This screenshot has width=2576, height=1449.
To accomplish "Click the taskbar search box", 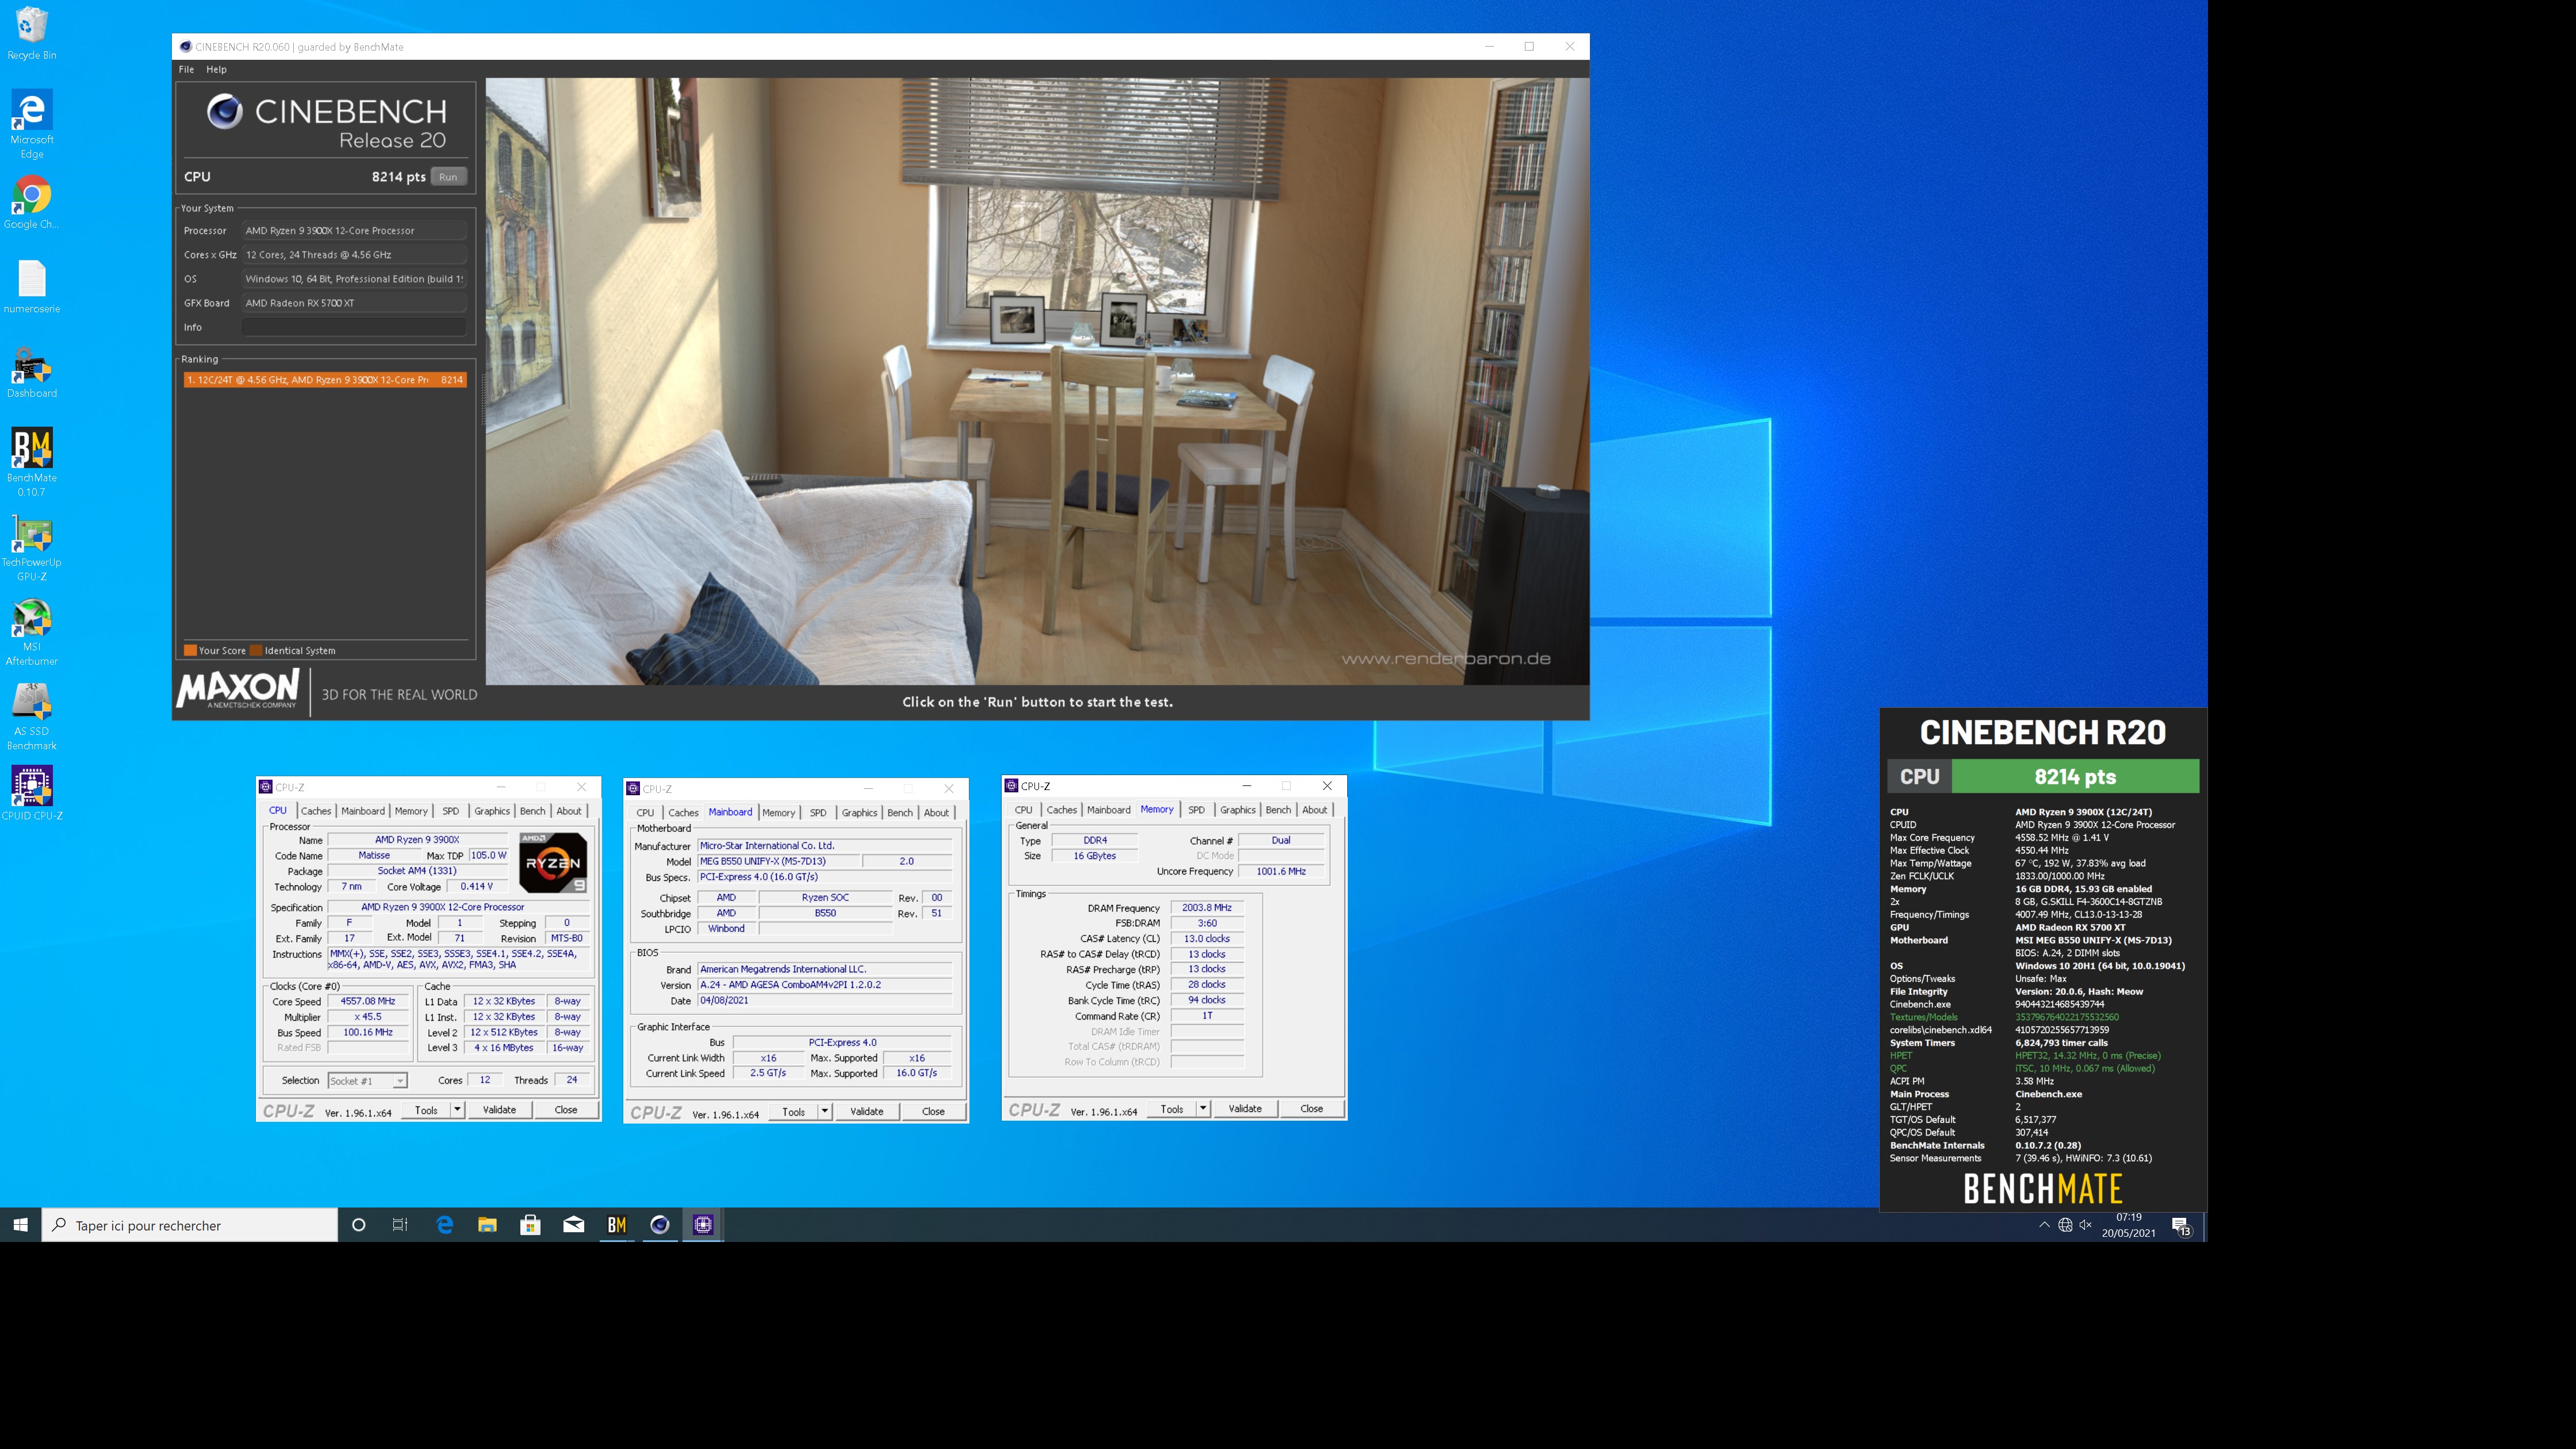I will [x=190, y=1225].
